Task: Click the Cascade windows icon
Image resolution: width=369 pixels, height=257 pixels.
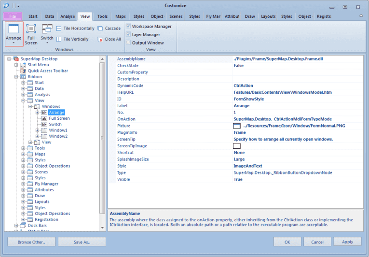Action: (x=100, y=29)
